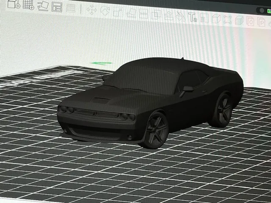The image size is (271, 203).
Task: Choose the Lay on face tool
Action: pos(131,13)
